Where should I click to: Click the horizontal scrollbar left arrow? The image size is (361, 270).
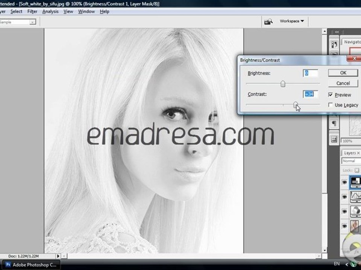64,256
